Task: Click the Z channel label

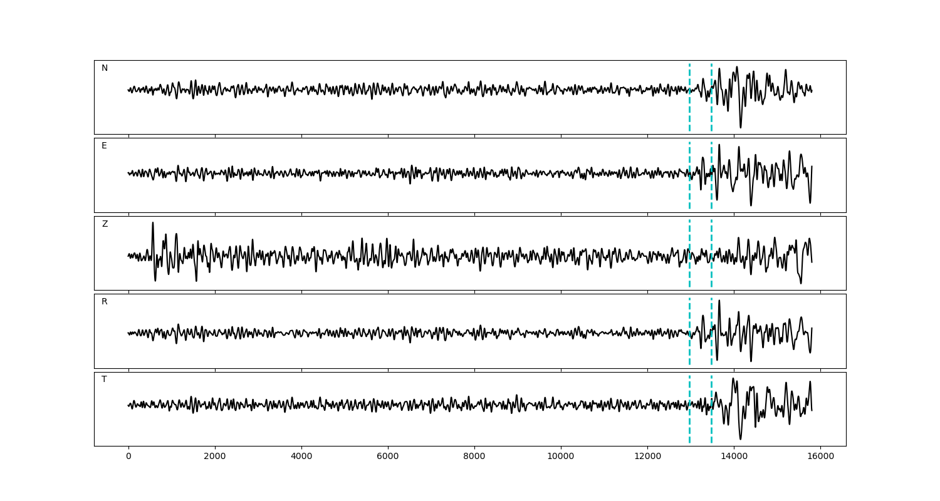Action: [105, 224]
